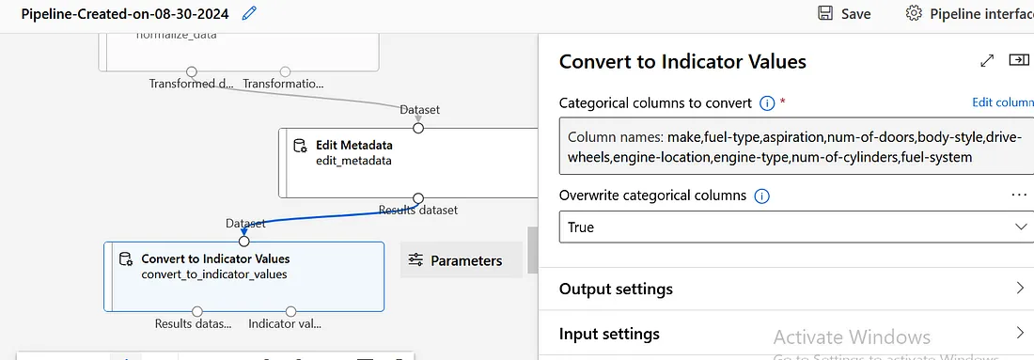Click the normalize_data node label
This screenshot has height=360, width=1034.
tap(177, 35)
